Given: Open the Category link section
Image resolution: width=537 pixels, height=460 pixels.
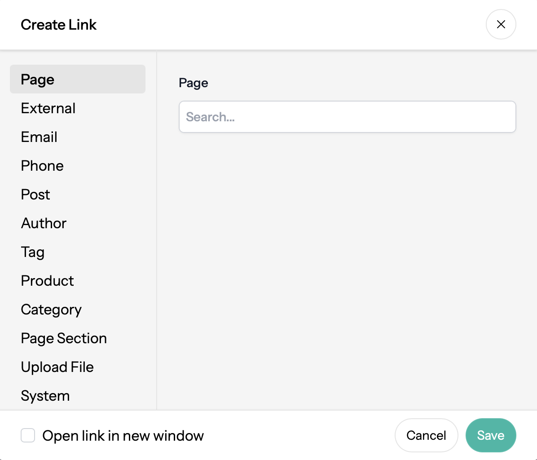Looking at the screenshot, I should [51, 309].
